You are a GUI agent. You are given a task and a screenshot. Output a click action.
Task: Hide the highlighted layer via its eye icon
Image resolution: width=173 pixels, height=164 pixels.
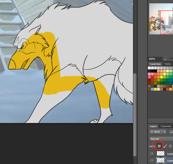click(152, 160)
